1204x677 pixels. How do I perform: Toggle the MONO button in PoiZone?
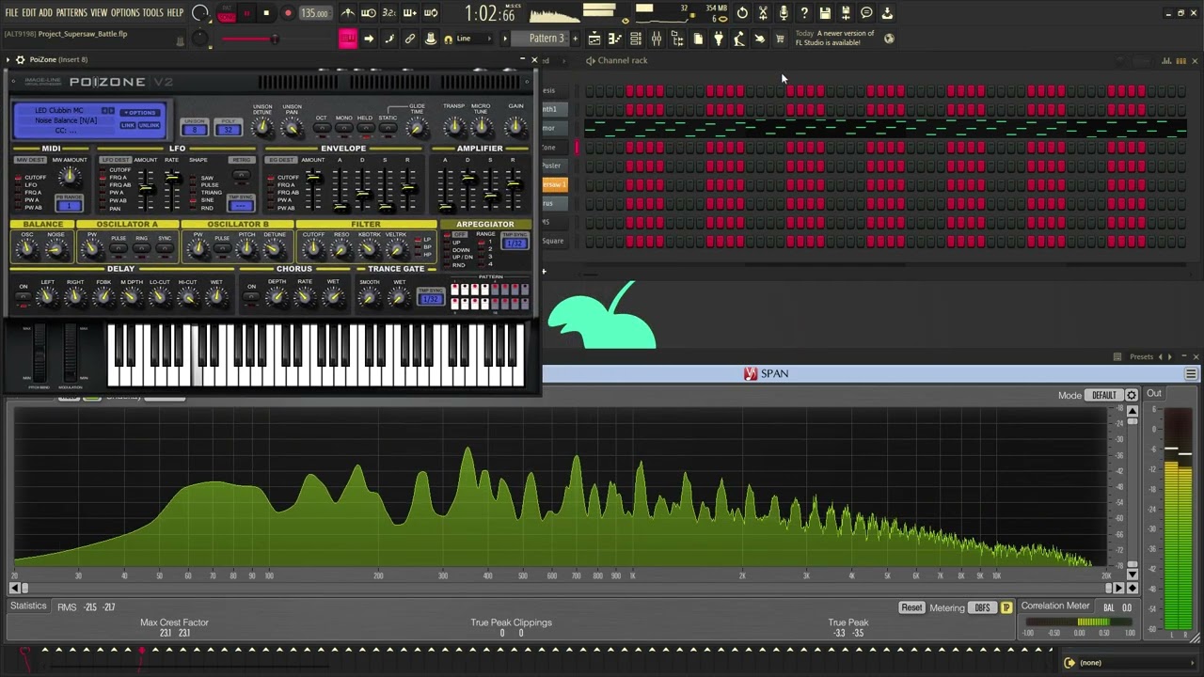(343, 126)
